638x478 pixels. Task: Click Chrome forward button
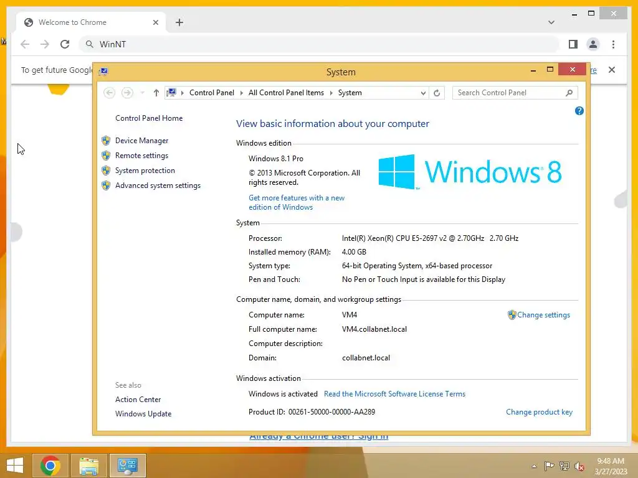click(45, 44)
